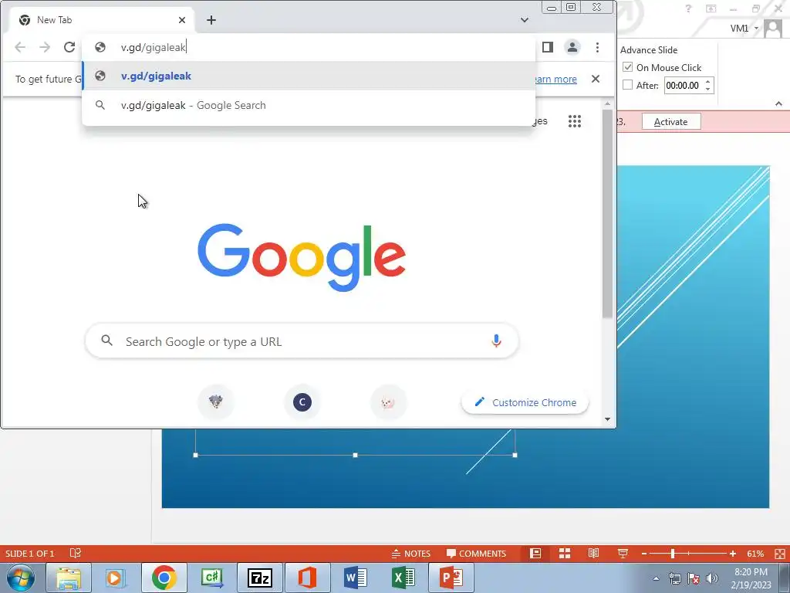Screen dimensions: 790x593
Task: Switch to Slide Sorter view icon
Action: (x=565, y=553)
